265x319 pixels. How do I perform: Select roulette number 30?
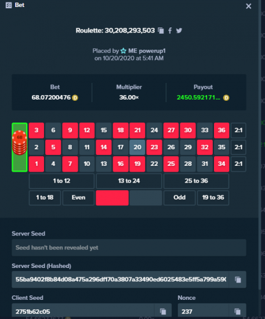[188, 130]
